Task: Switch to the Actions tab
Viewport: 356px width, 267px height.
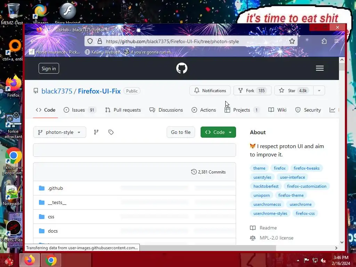Action: [x=204, y=110]
